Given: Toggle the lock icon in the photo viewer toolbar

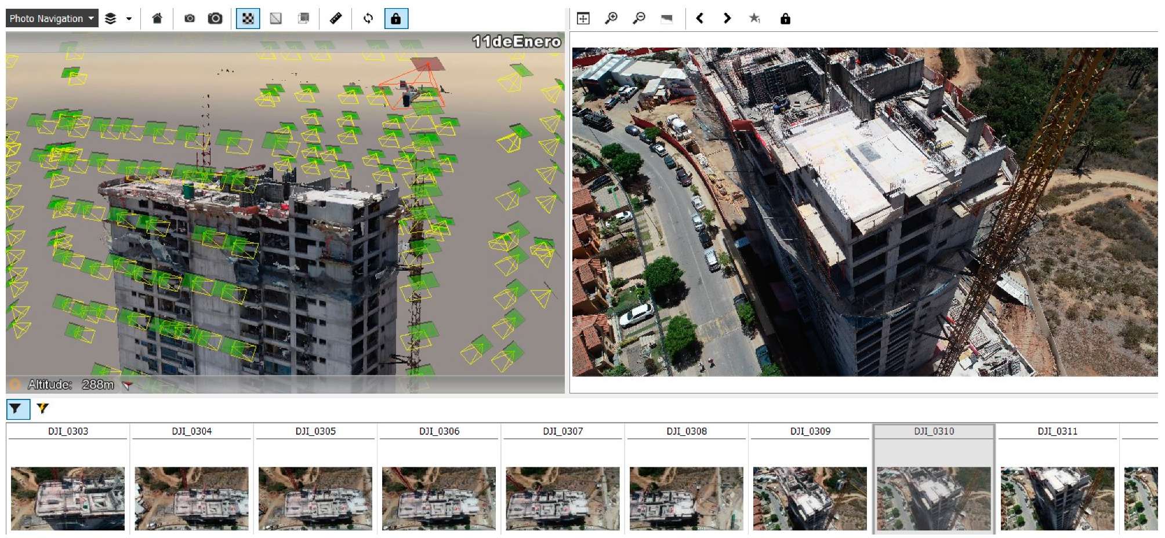Looking at the screenshot, I should click(x=785, y=19).
